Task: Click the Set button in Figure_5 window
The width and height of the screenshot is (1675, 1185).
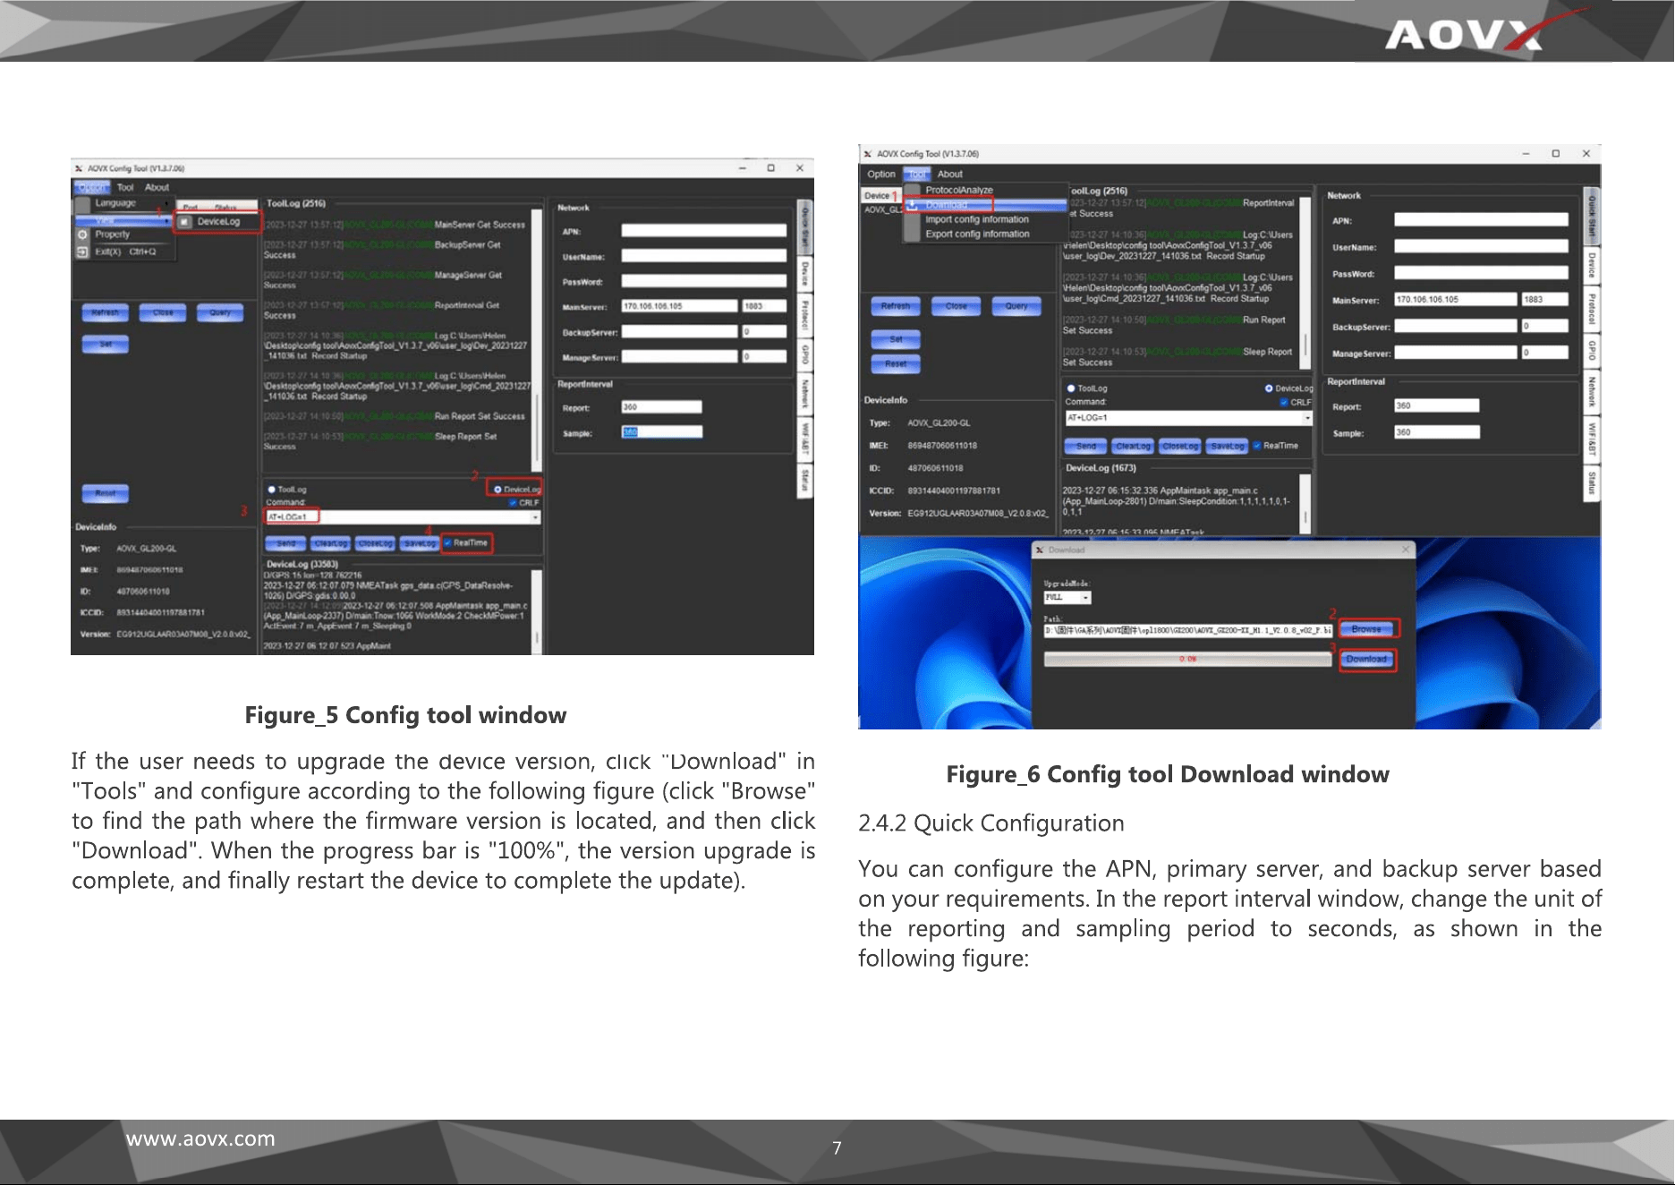Action: (106, 345)
